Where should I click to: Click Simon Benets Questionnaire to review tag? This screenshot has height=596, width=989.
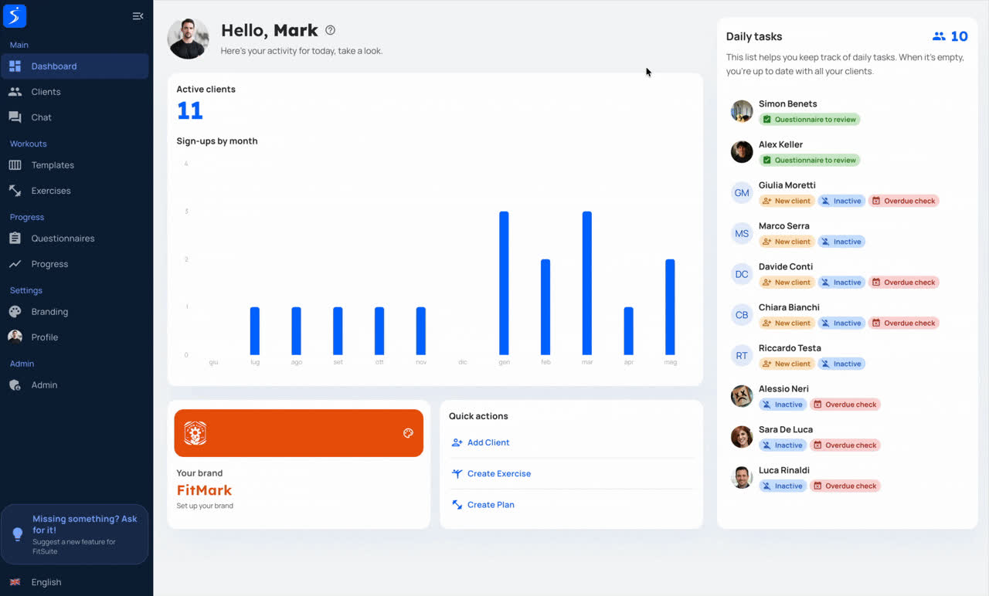pyautogui.click(x=809, y=120)
